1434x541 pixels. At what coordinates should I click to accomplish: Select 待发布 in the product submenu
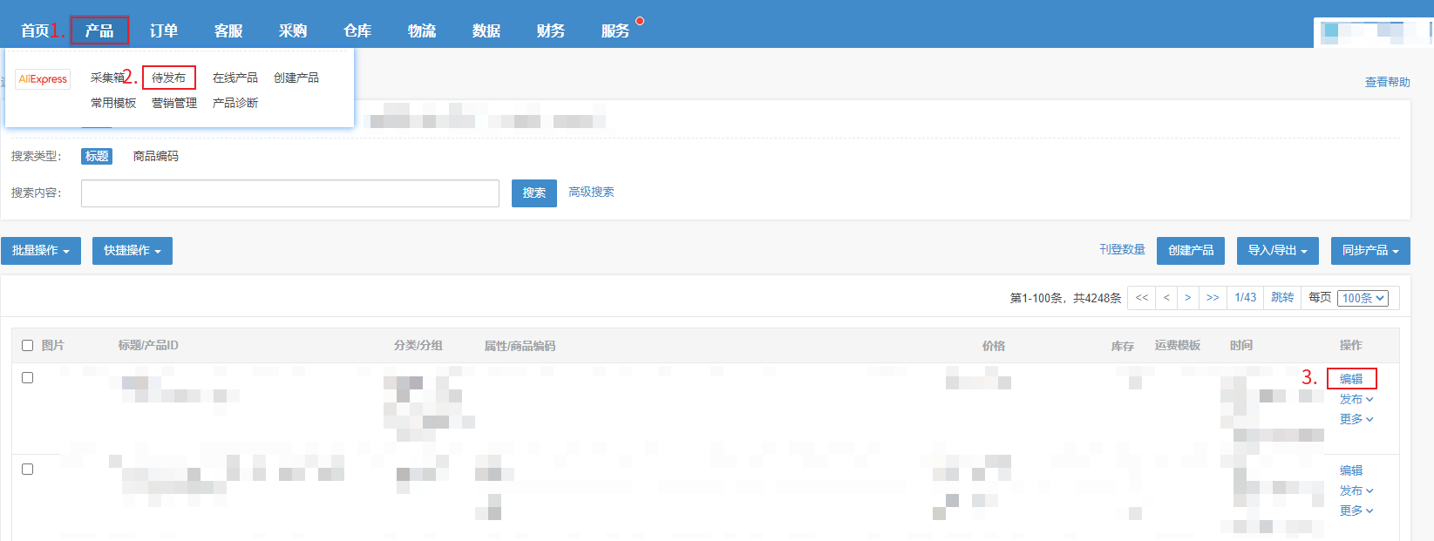(168, 78)
